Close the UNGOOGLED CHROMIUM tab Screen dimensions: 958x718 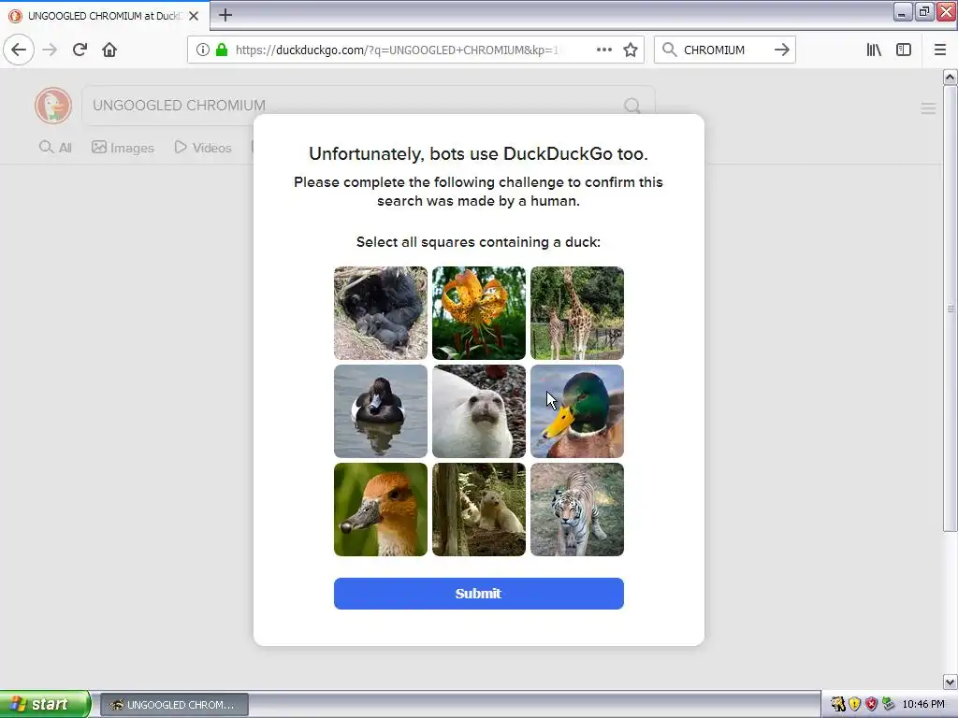(x=194, y=16)
